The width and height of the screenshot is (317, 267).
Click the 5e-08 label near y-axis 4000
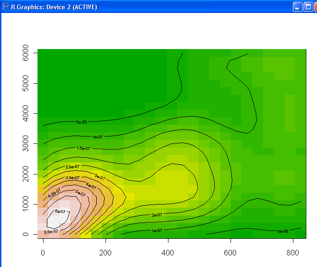pyautogui.click(x=81, y=122)
